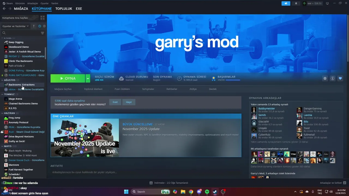This screenshot has width=349, height=196.
Task: Open the Görünüm menu
Action: coord(20,3)
